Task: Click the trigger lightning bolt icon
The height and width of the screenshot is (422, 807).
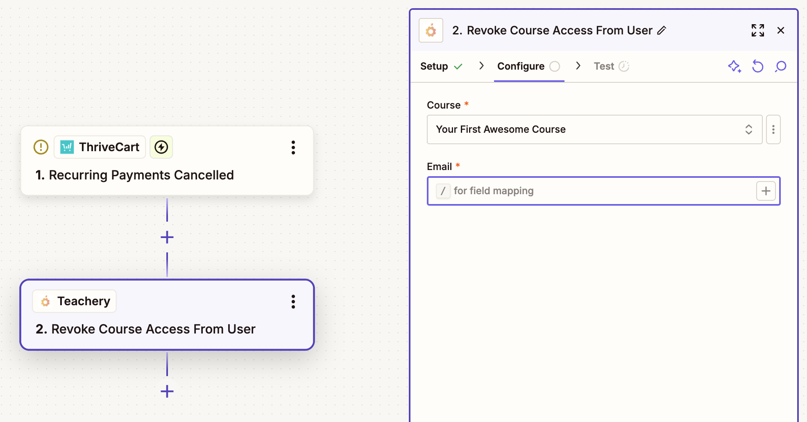Action: pos(161,147)
